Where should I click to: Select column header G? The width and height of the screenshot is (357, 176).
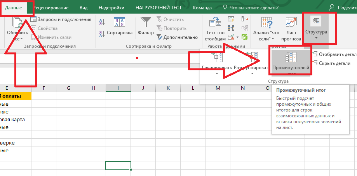tap(68, 88)
